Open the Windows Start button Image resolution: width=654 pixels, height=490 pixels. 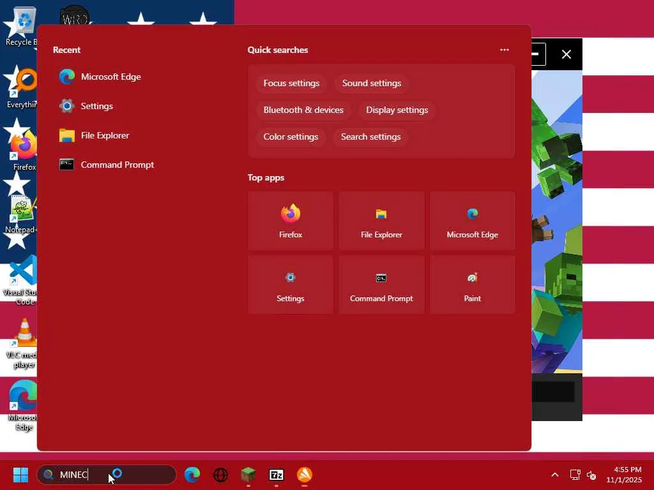(20, 475)
